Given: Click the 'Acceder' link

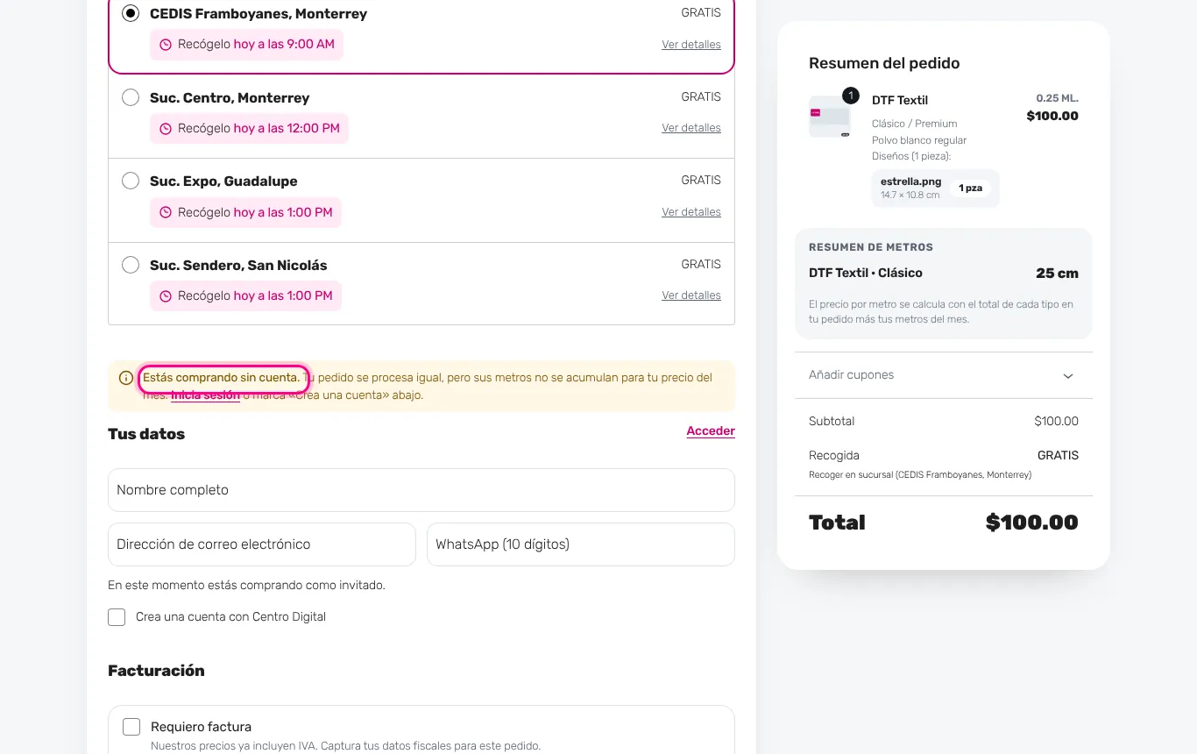Looking at the screenshot, I should (x=711, y=431).
